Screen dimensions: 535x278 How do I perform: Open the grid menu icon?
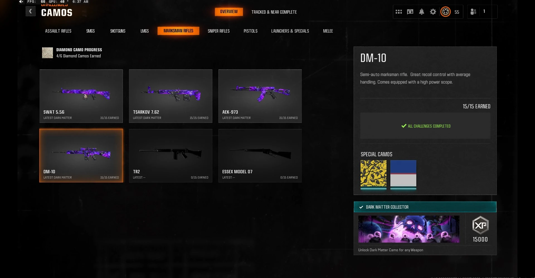[399, 12]
